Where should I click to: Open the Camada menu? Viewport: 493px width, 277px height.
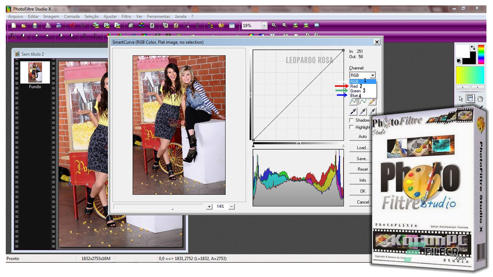[x=72, y=17]
